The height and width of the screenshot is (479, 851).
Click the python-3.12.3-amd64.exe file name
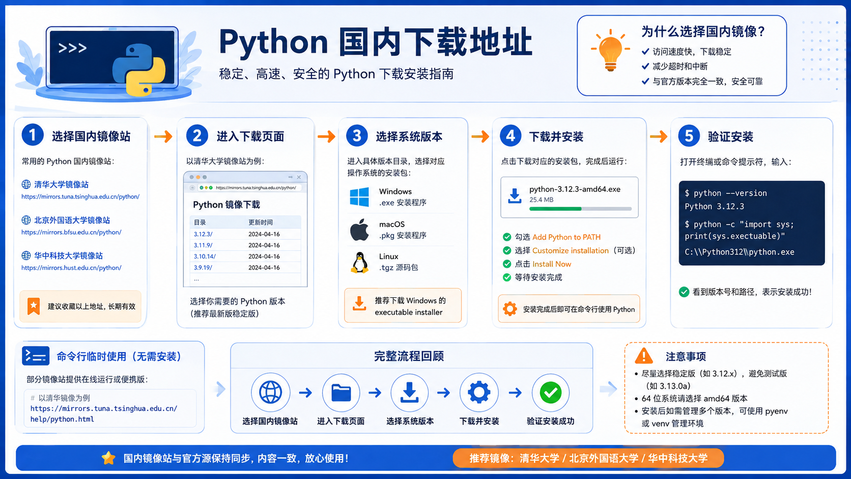(x=575, y=189)
